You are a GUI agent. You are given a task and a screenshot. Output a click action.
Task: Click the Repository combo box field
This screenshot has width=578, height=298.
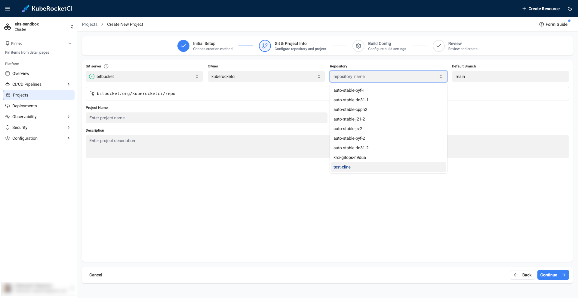pos(389,76)
